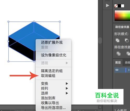Click the 路径查找器 panel title

point(122,27)
